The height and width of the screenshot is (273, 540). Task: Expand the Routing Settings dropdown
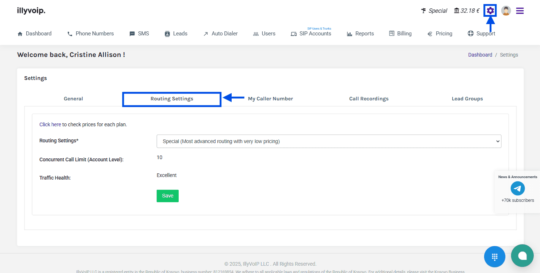tap(329, 141)
